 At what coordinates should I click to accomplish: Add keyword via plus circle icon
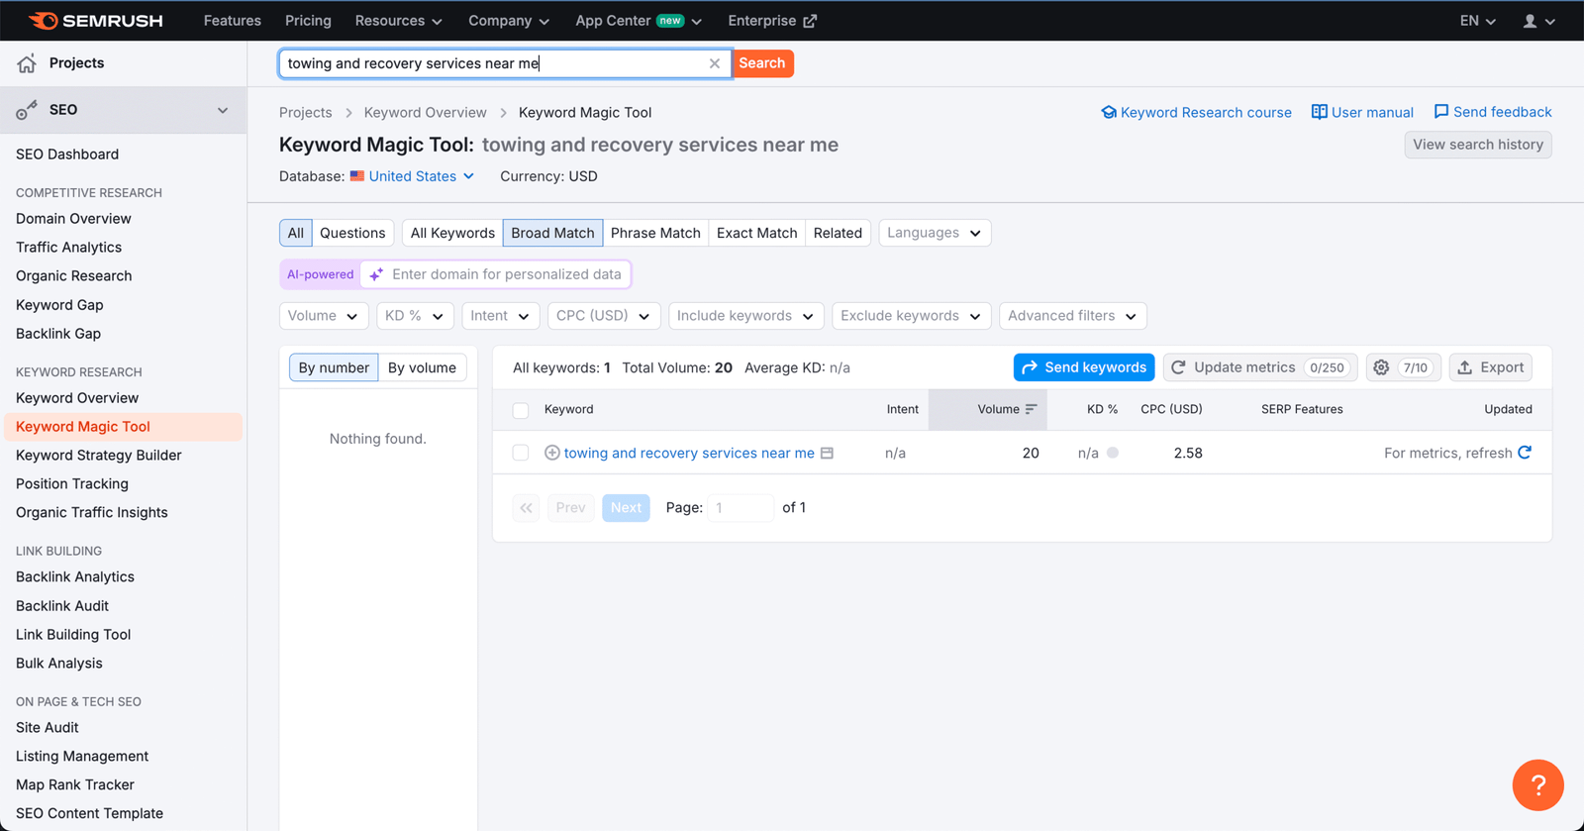pos(552,453)
